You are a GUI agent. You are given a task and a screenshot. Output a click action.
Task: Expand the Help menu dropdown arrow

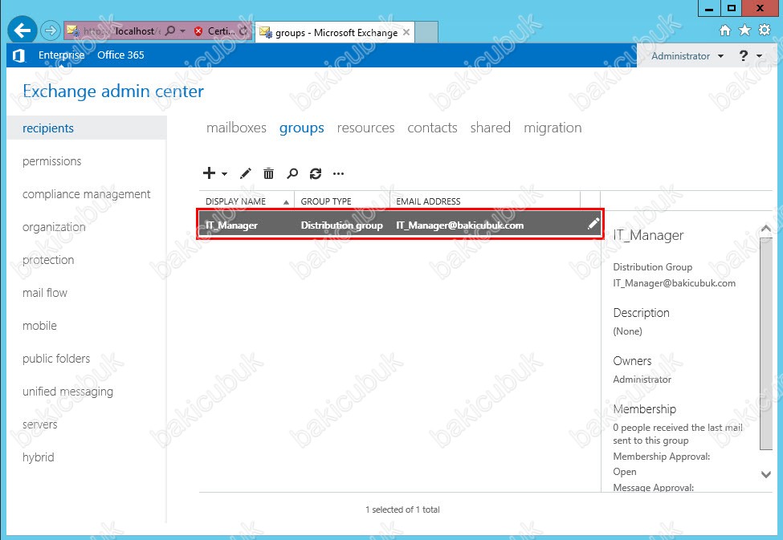(759, 56)
